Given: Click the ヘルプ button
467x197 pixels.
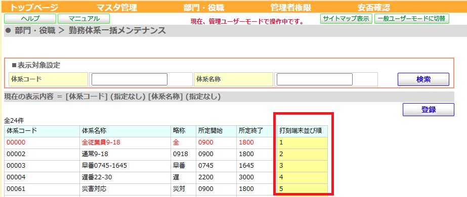Looking at the screenshot, I should point(30,19).
